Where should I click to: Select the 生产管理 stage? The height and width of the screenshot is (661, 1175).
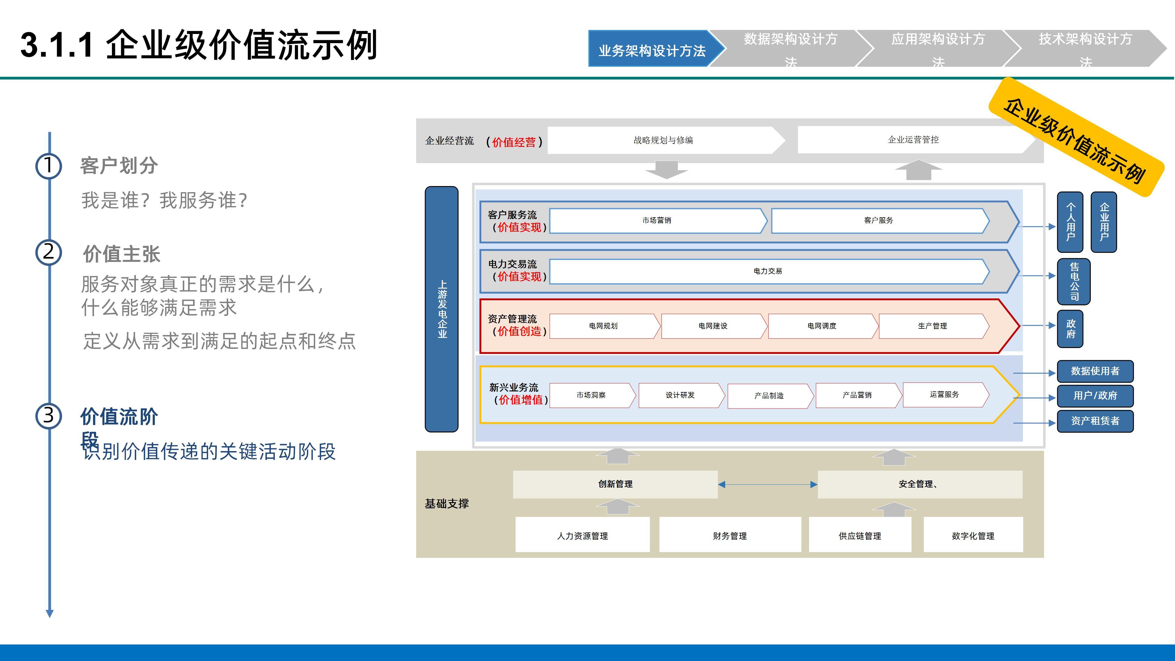pyautogui.click(x=934, y=326)
